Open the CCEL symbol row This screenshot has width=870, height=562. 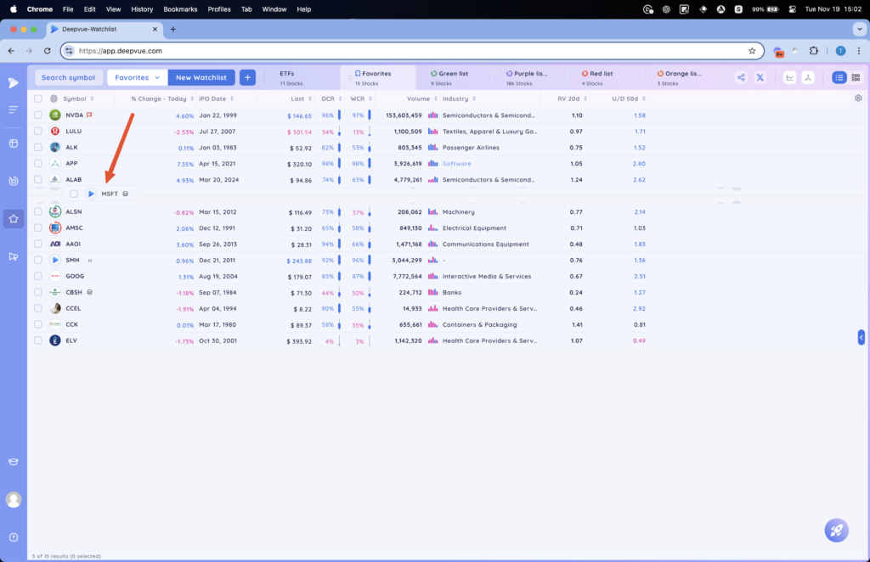coord(73,308)
